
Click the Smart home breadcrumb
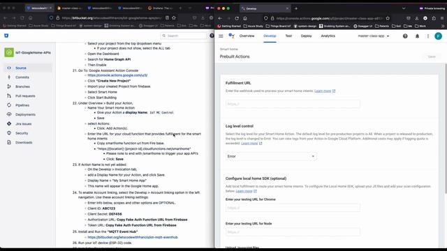click(228, 50)
